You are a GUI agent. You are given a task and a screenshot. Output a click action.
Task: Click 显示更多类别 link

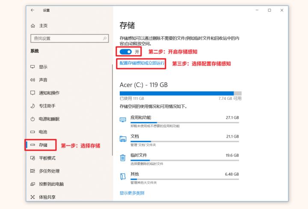(132, 193)
